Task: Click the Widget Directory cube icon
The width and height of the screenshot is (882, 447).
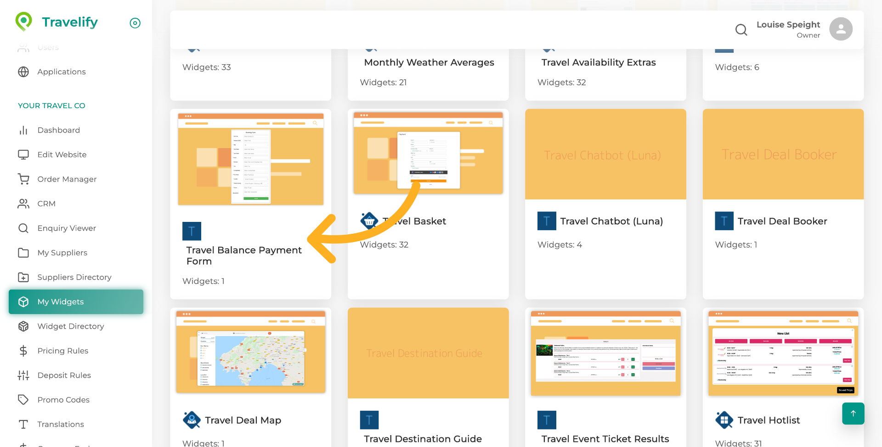Action: (x=23, y=326)
